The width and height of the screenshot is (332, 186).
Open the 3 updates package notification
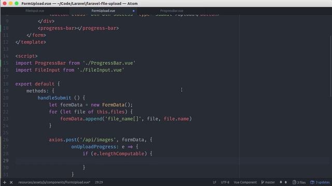(x=320, y=182)
